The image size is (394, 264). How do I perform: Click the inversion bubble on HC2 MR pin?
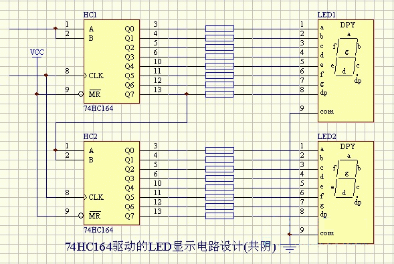81,216
